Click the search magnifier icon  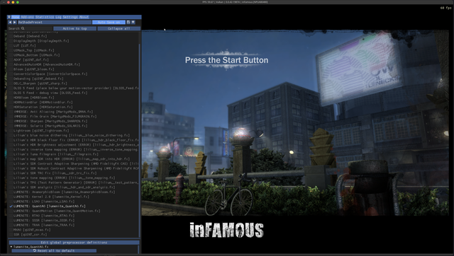click(x=23, y=28)
